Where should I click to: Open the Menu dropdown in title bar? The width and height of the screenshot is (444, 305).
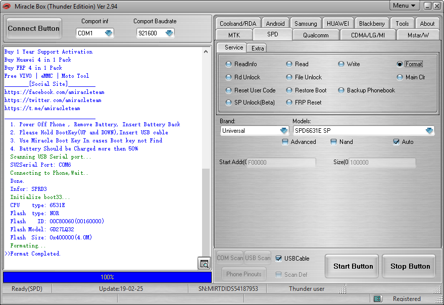tap(404, 6)
